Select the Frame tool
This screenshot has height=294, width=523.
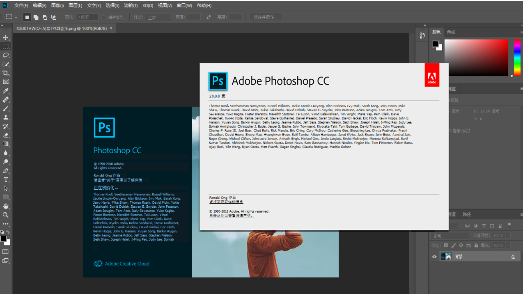[x=6, y=82]
